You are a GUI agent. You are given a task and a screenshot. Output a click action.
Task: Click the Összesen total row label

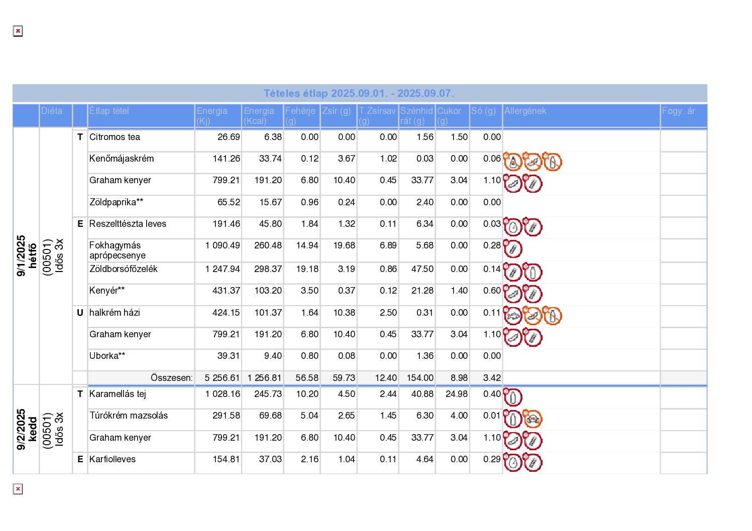(171, 378)
